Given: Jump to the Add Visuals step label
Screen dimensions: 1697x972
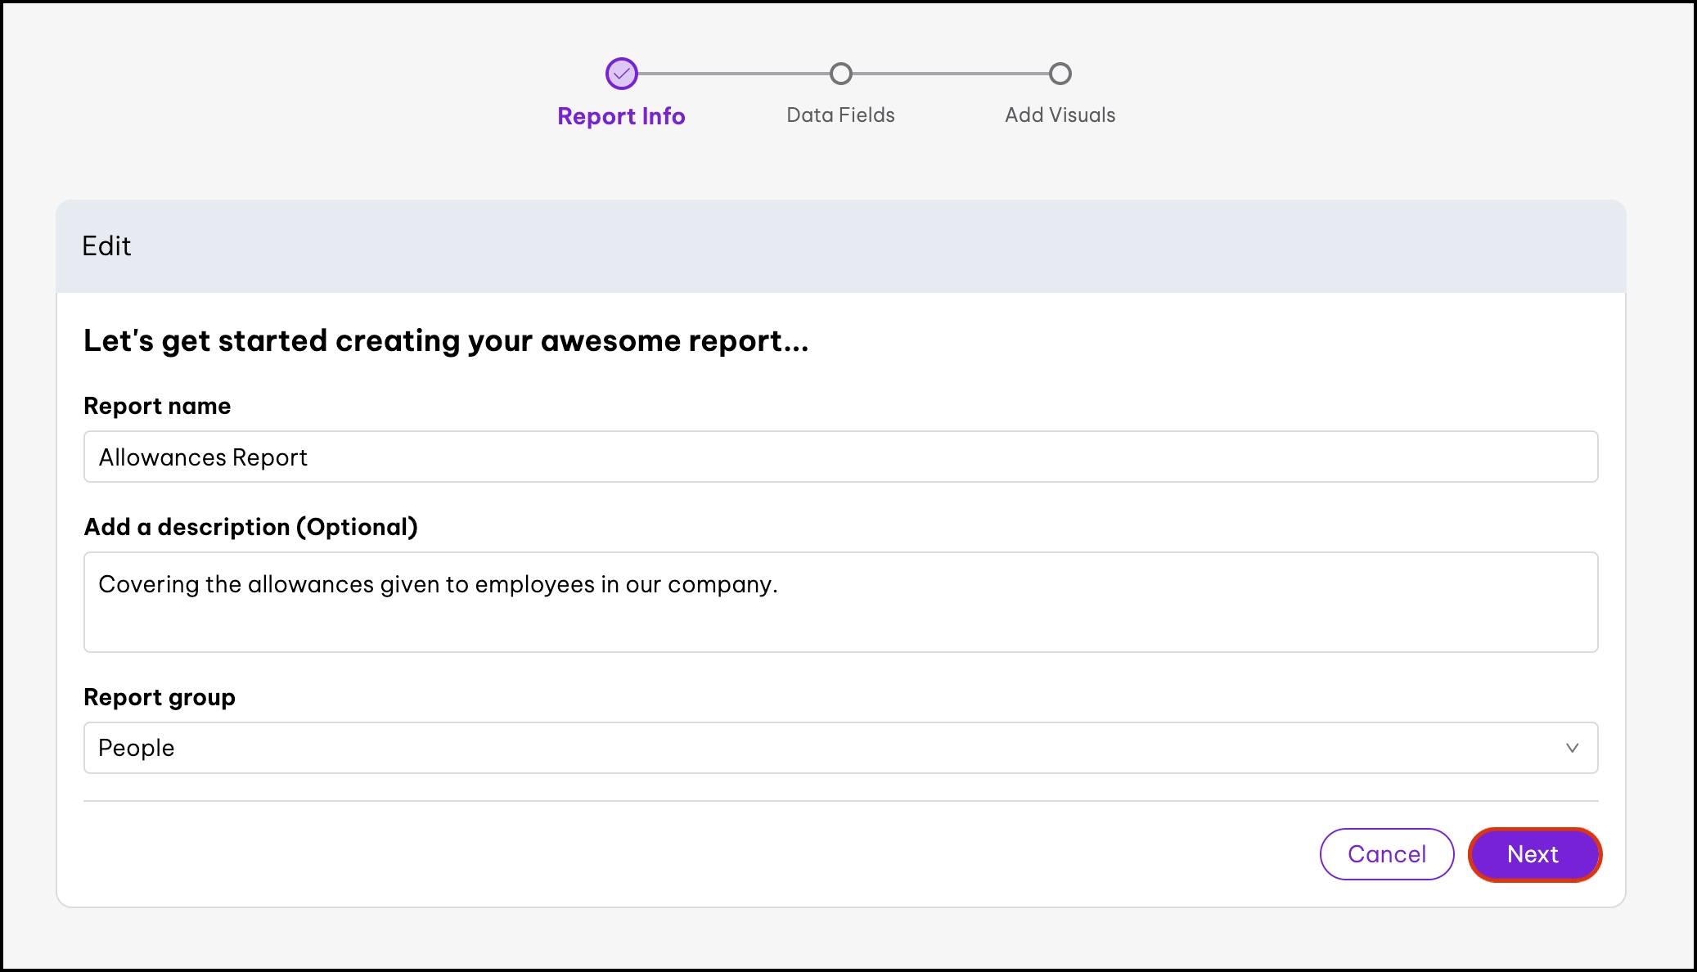Looking at the screenshot, I should pyautogui.click(x=1060, y=115).
